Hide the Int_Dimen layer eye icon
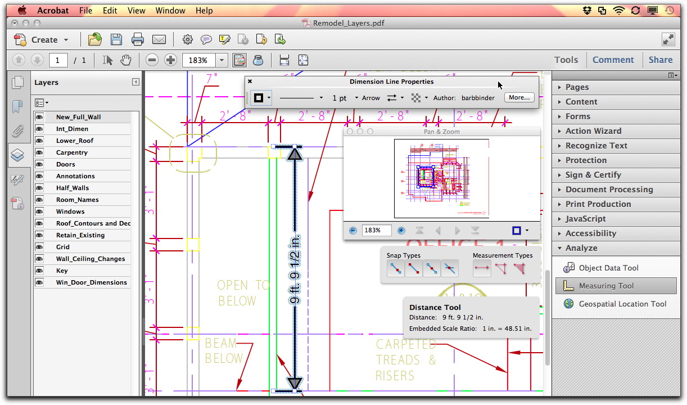687x405 pixels. pos(39,129)
